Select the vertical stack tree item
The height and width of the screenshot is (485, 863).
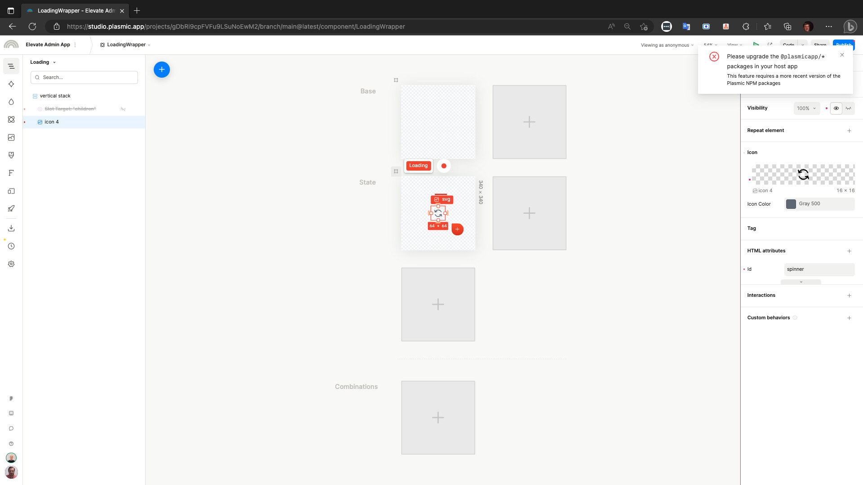click(x=55, y=96)
